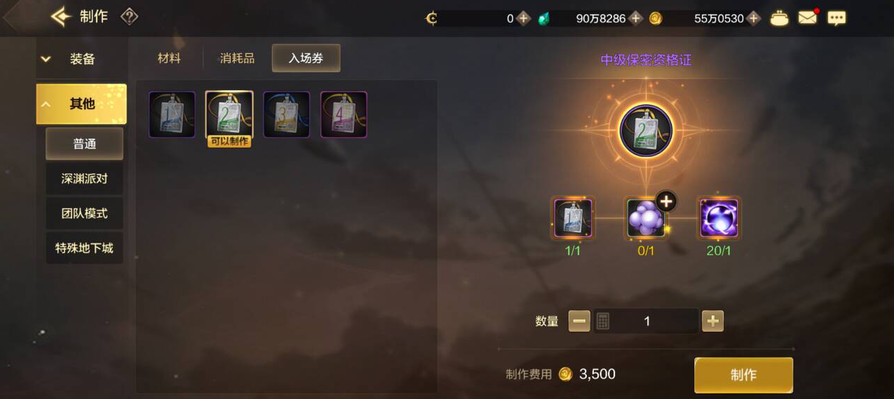
Task: Select the 特殊地下城 subcategory
Action: pyautogui.click(x=84, y=248)
